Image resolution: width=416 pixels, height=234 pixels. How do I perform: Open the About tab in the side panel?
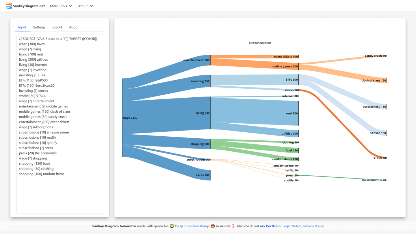74,27
